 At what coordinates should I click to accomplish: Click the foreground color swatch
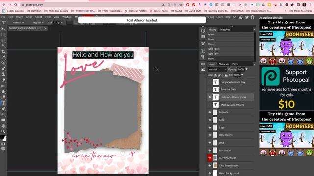coord(2,137)
